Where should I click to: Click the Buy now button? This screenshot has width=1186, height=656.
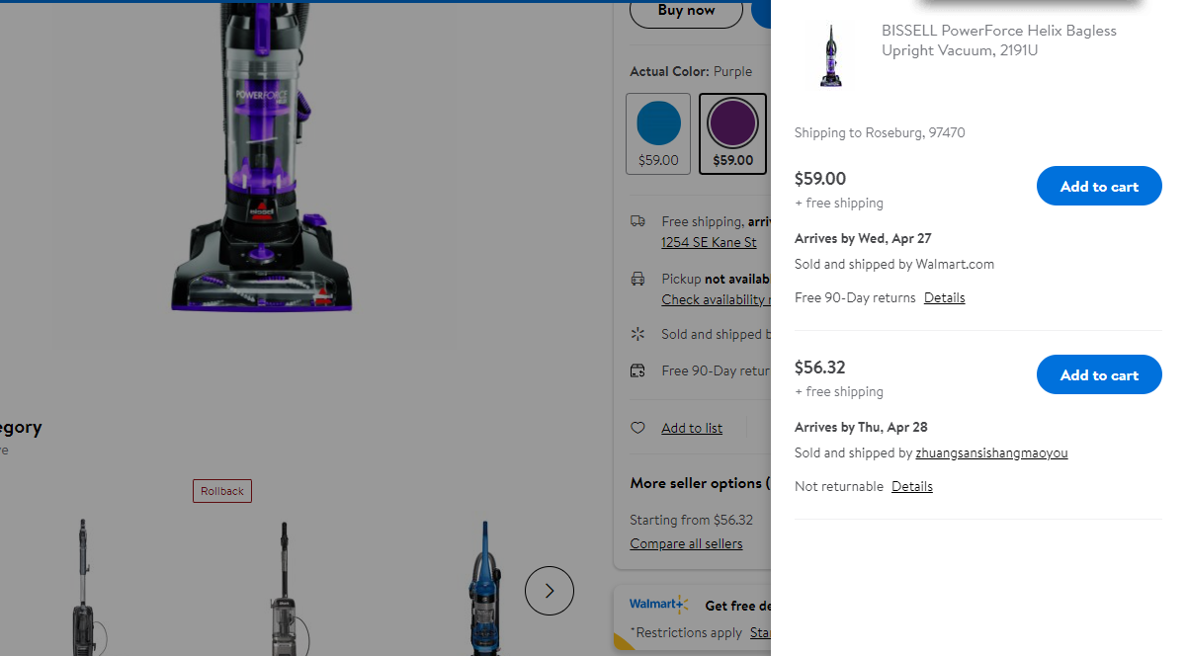click(x=686, y=10)
